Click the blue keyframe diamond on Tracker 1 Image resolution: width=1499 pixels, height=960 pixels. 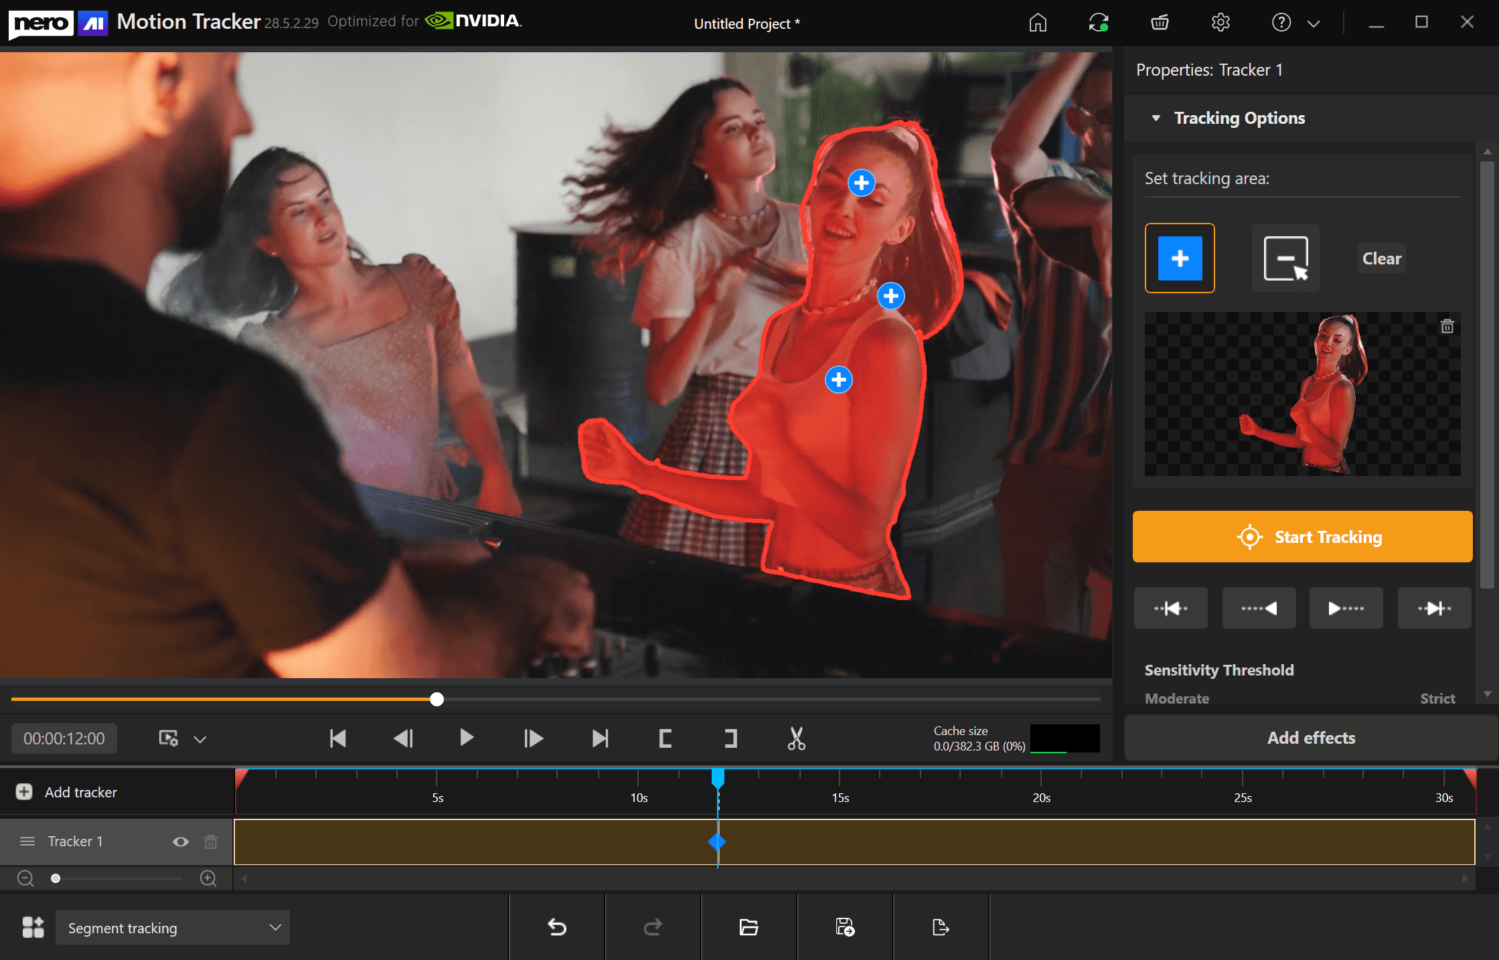[717, 842]
